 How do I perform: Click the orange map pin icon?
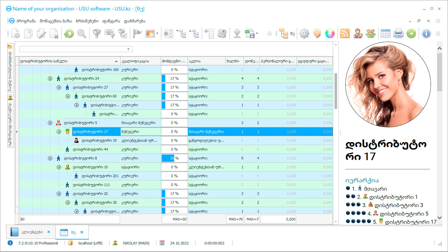point(317,33)
